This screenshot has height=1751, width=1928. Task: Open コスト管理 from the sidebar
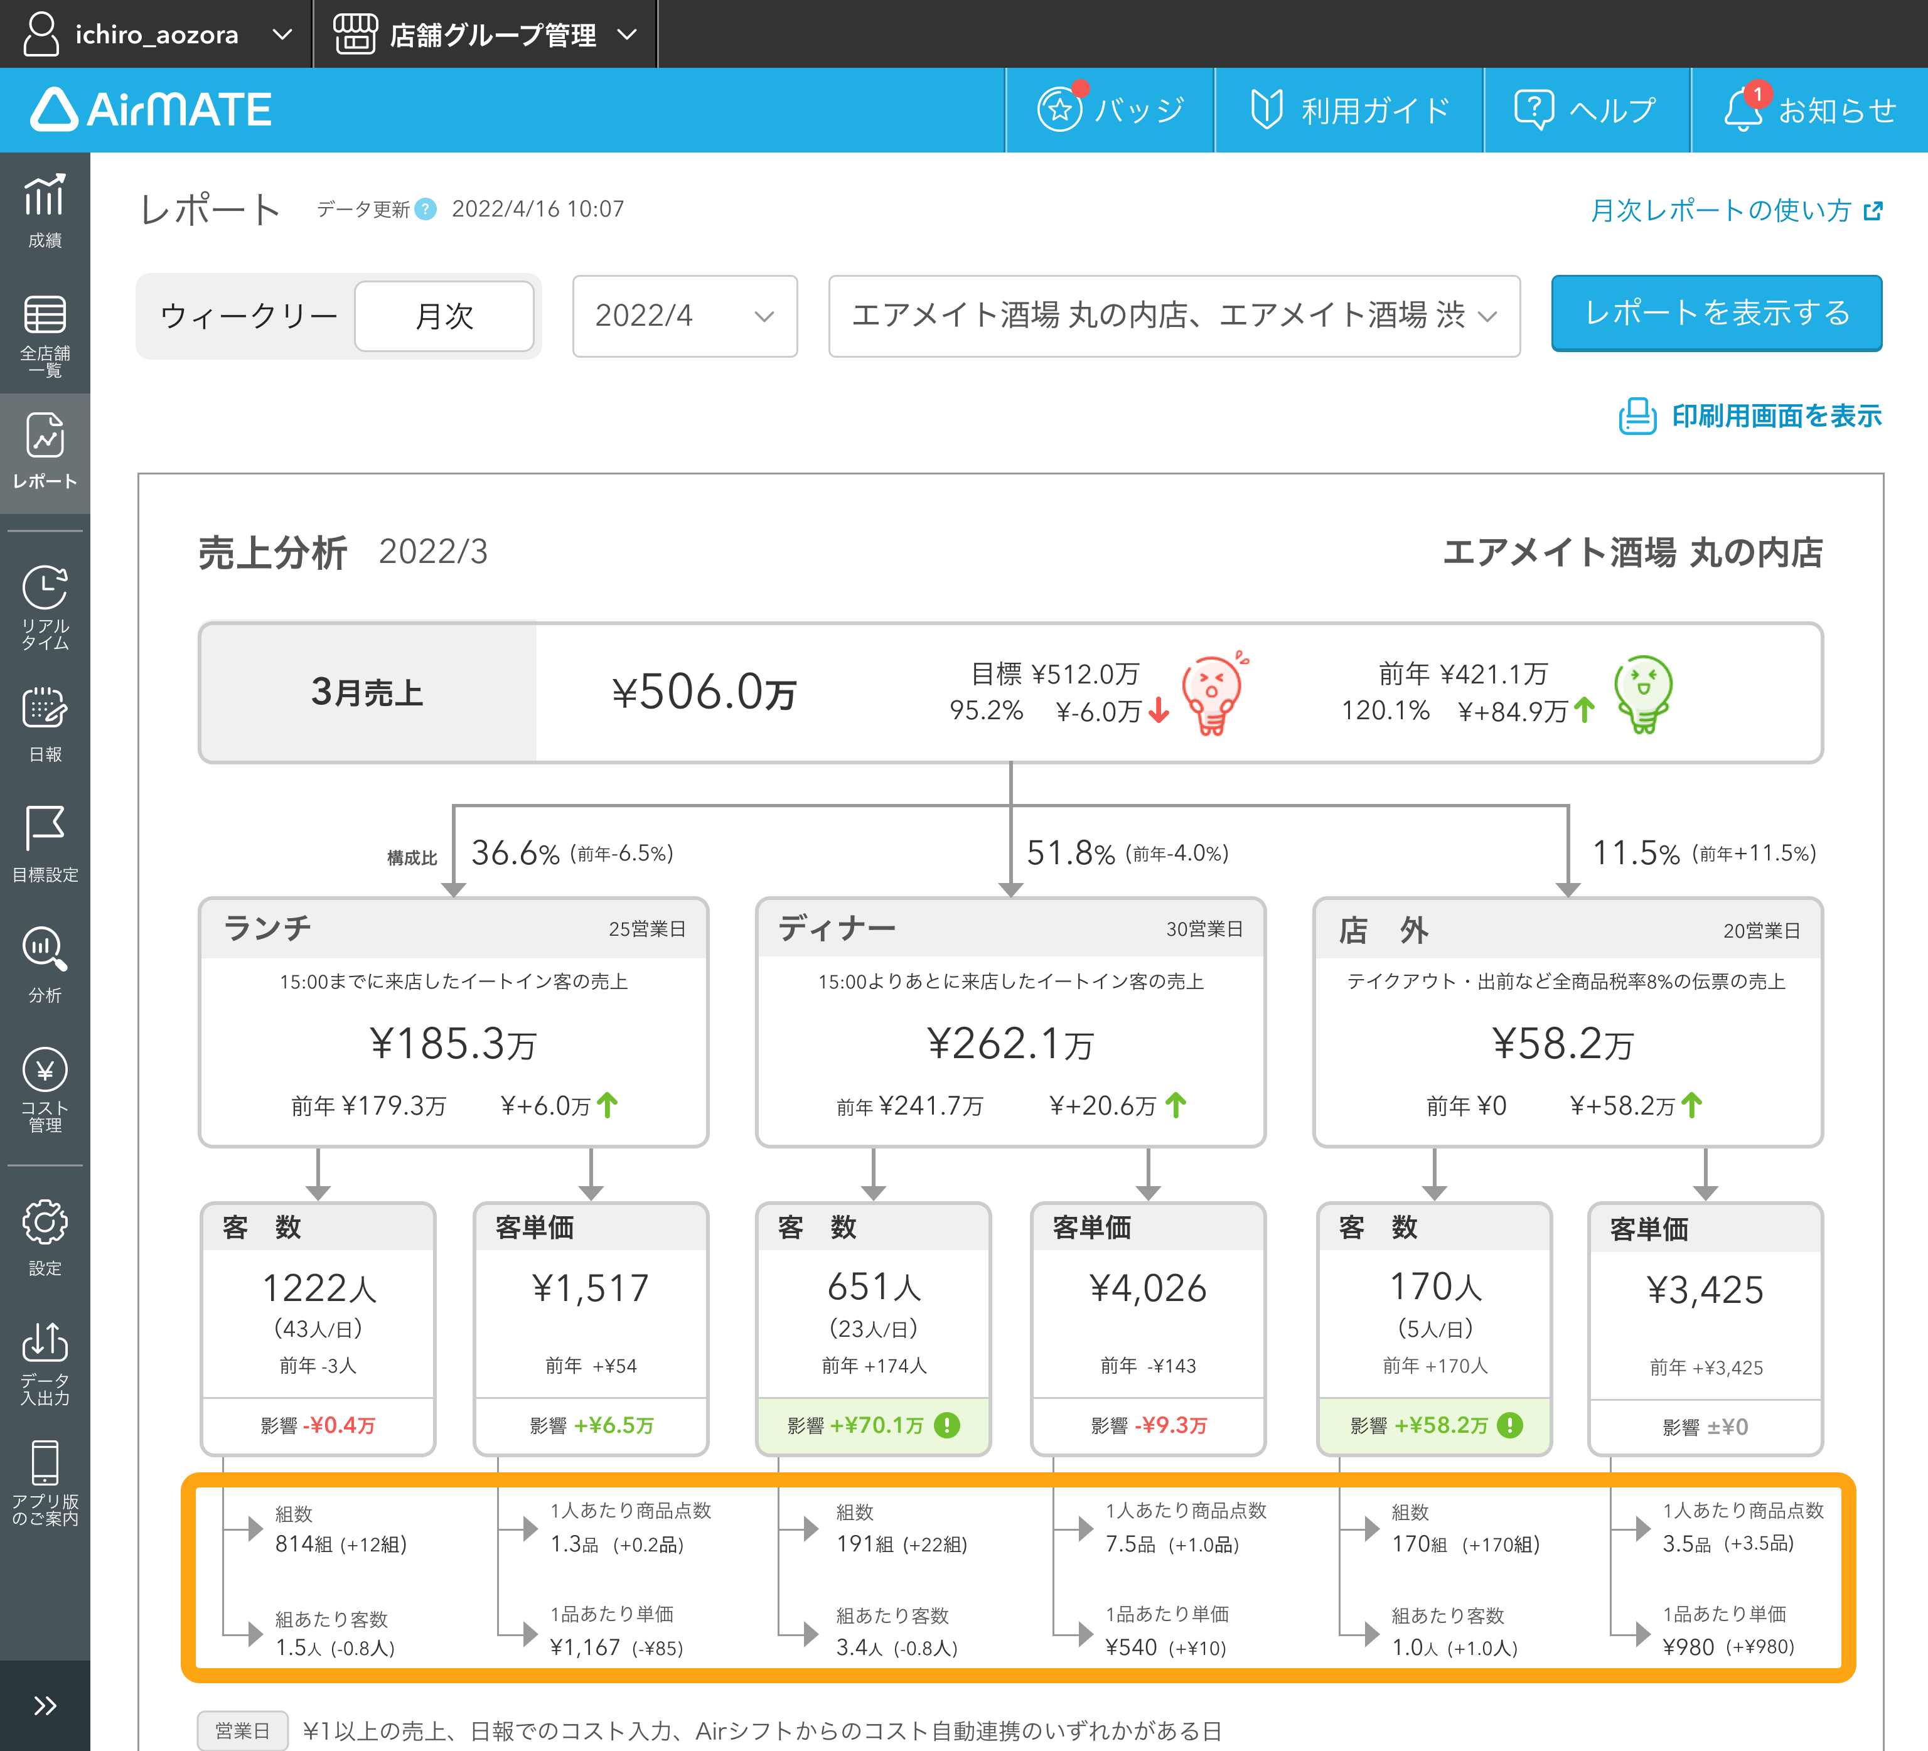tap(44, 1085)
